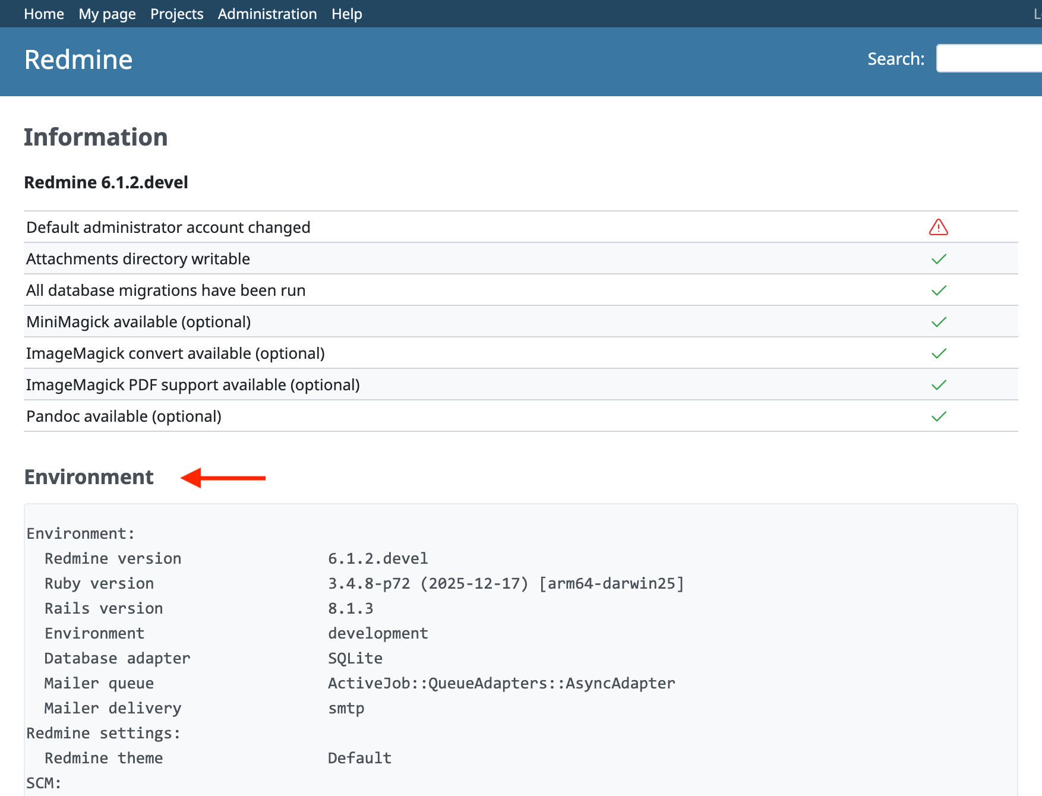Open the Home menu item
Screen dimensions: 1042x796
click(44, 14)
